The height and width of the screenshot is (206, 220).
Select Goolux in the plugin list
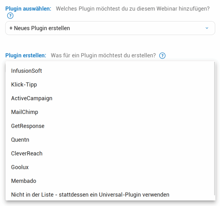point(20,167)
